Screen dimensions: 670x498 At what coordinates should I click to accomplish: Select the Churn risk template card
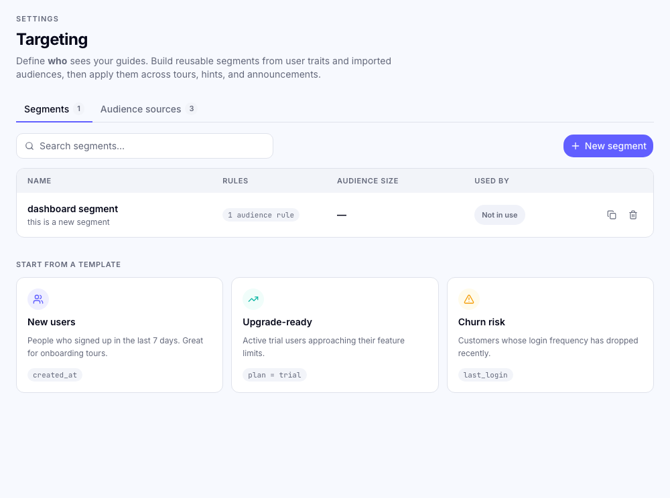point(550,335)
